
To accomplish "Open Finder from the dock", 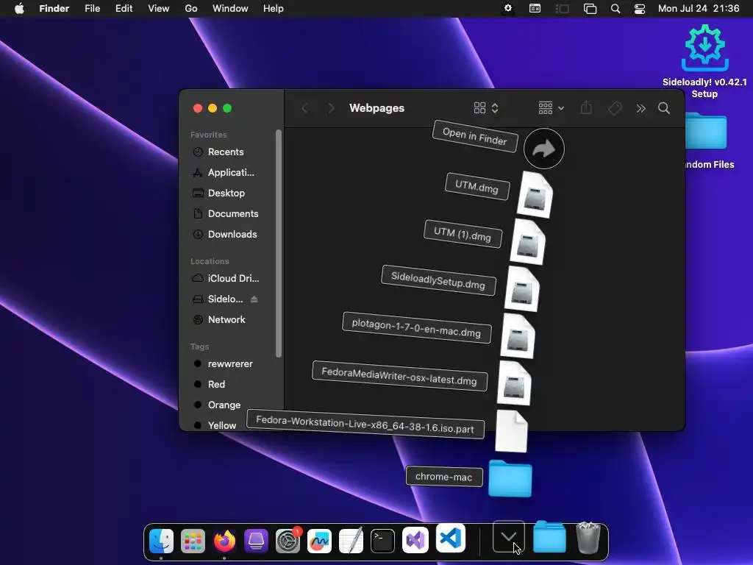I will point(161,541).
